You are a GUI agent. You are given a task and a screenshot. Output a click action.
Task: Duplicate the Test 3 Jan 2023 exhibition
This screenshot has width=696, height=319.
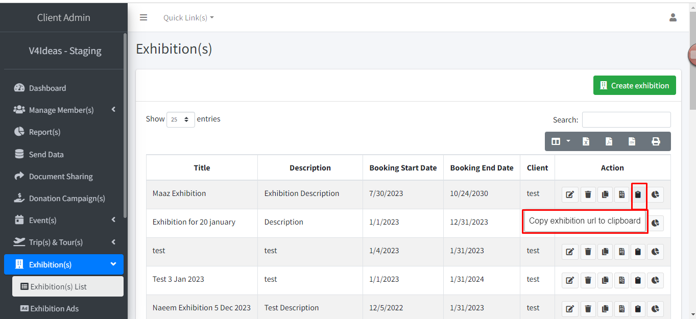point(605,280)
